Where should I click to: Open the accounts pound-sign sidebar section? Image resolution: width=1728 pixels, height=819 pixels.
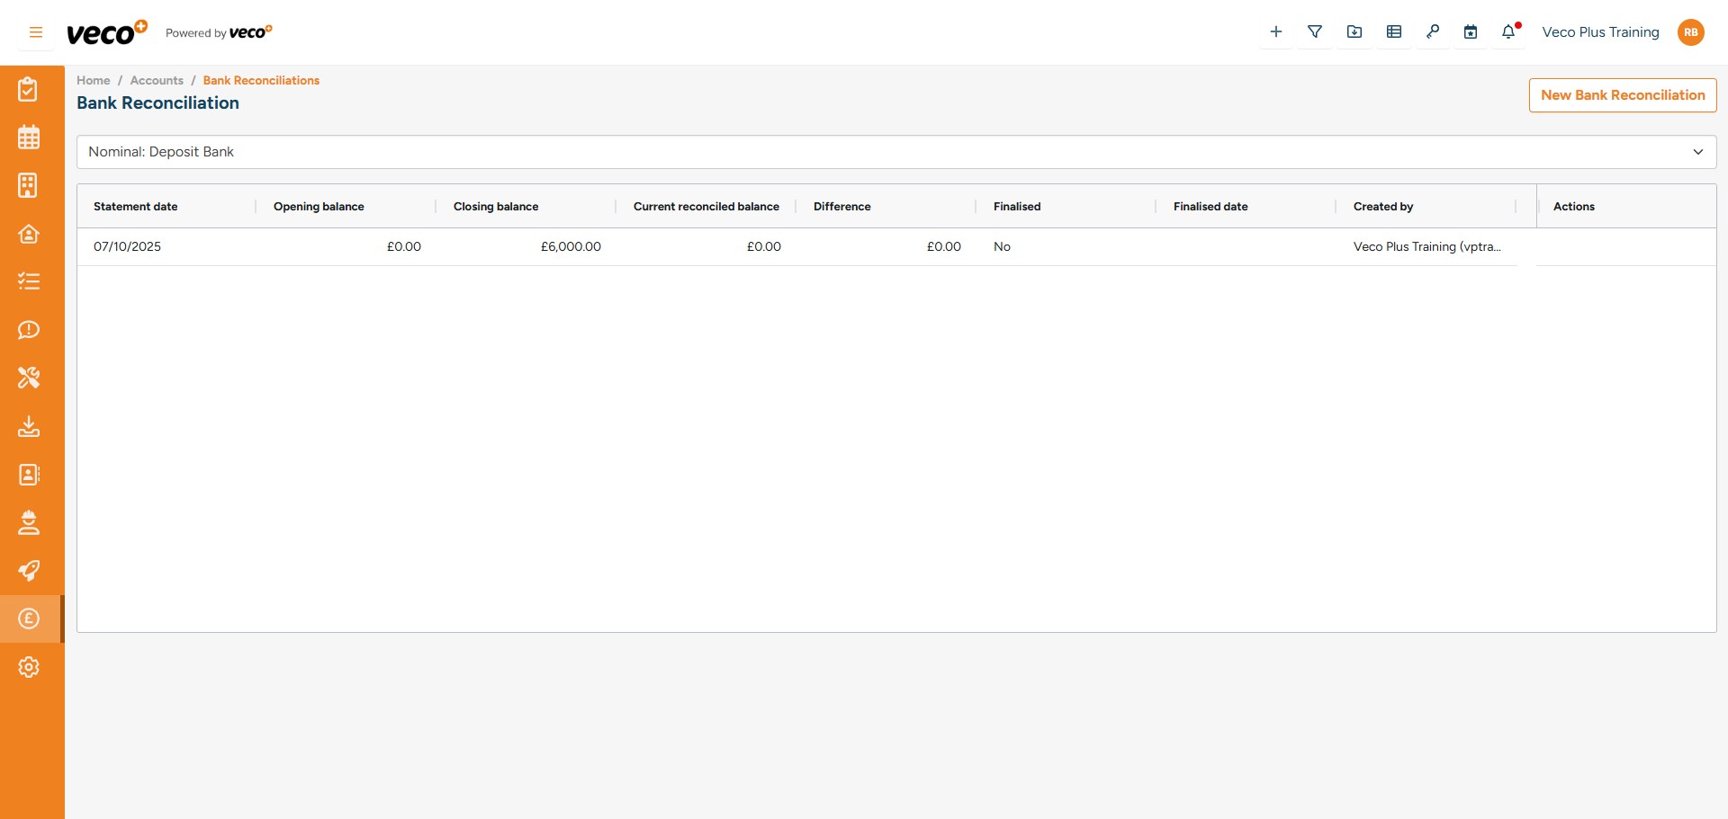[29, 619]
